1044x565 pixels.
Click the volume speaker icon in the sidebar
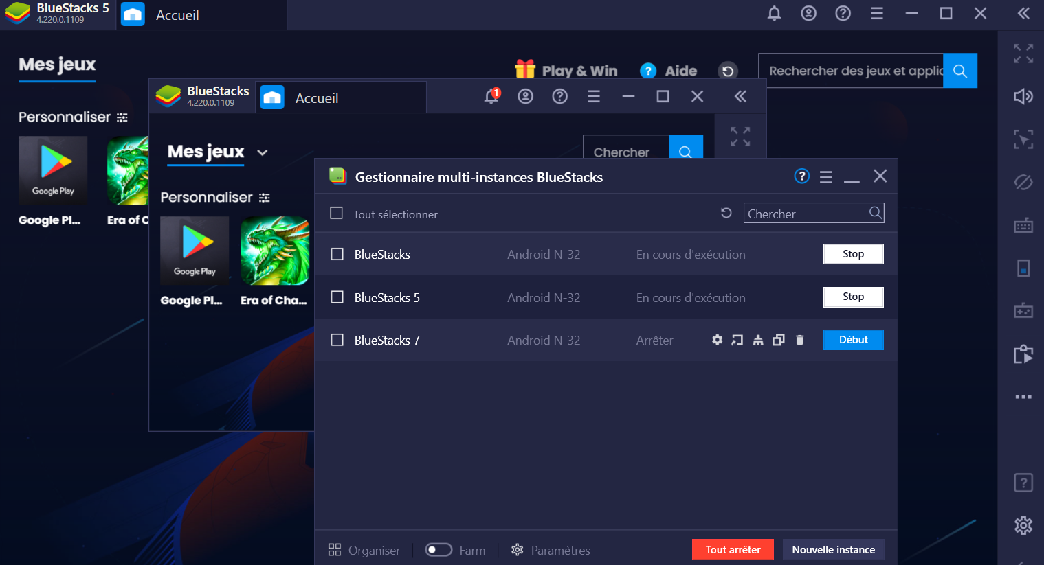[x=1023, y=96]
